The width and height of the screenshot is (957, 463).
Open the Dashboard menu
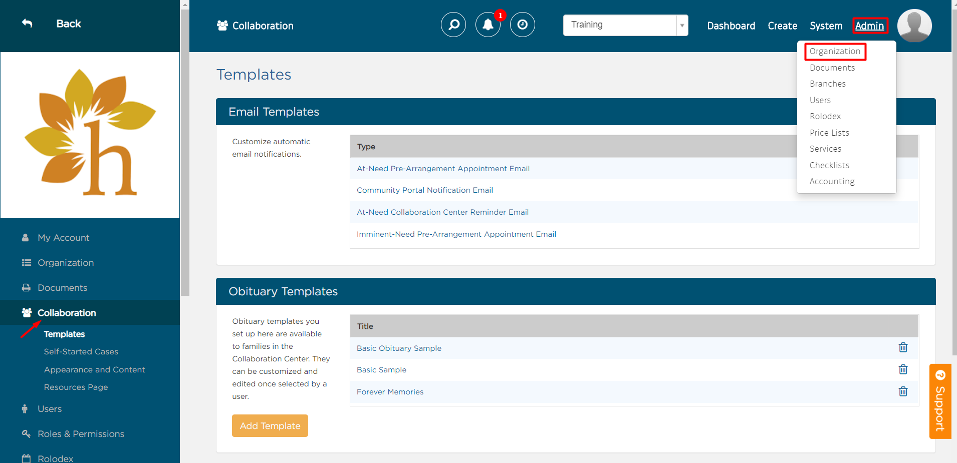click(731, 26)
